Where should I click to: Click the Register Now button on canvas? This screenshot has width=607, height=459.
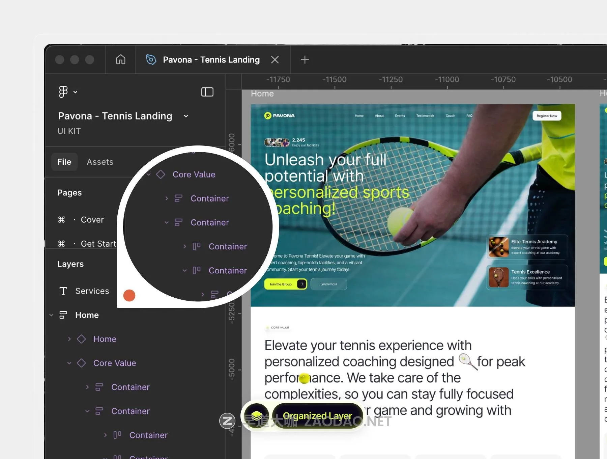pos(547,116)
